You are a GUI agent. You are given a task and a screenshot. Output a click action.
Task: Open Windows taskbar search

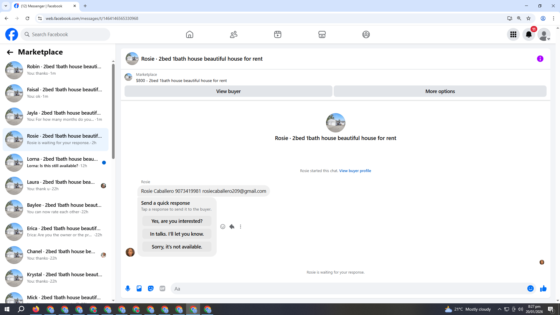(x=21, y=309)
